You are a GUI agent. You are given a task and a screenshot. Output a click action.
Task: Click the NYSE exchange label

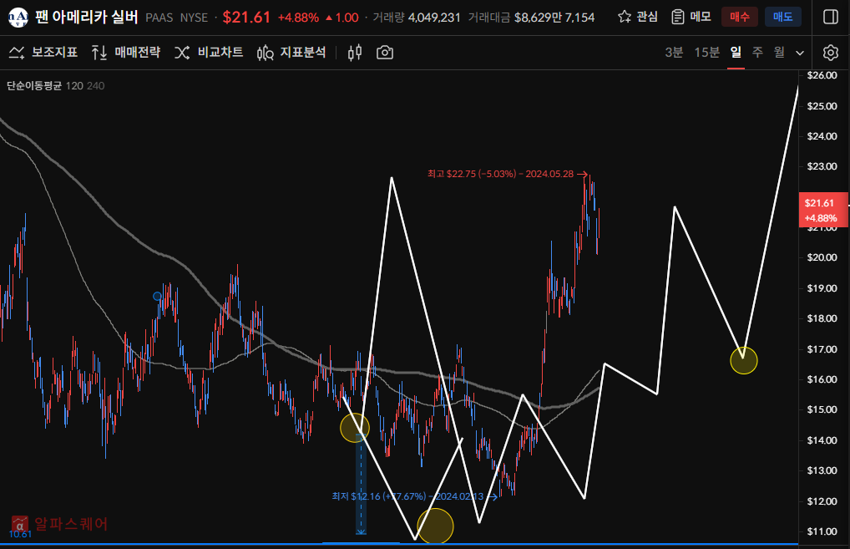point(194,18)
